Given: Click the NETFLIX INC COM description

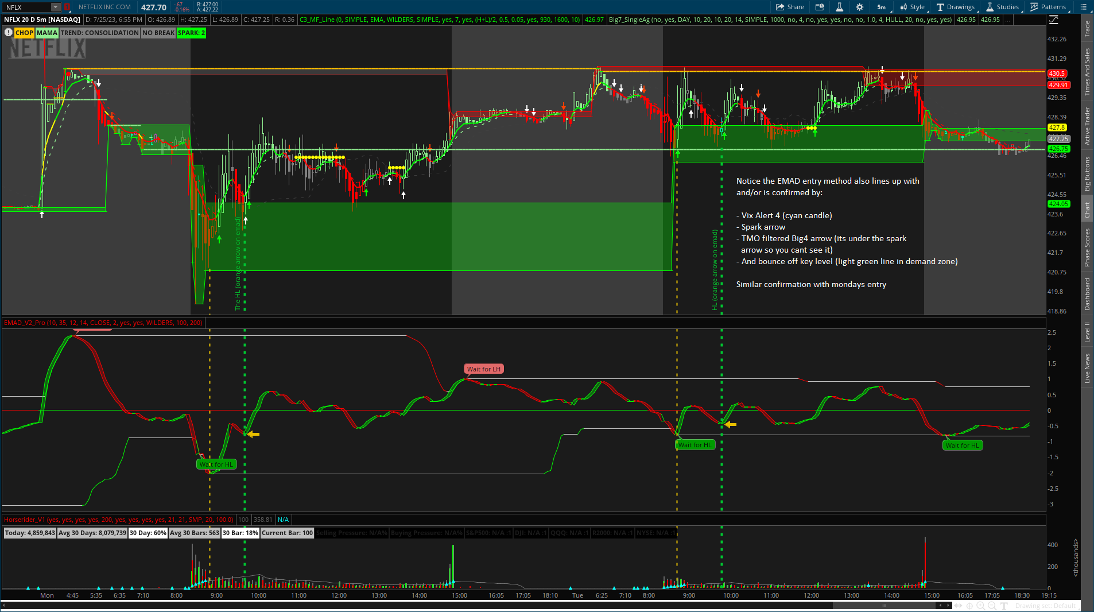Looking at the screenshot, I should 104,7.
